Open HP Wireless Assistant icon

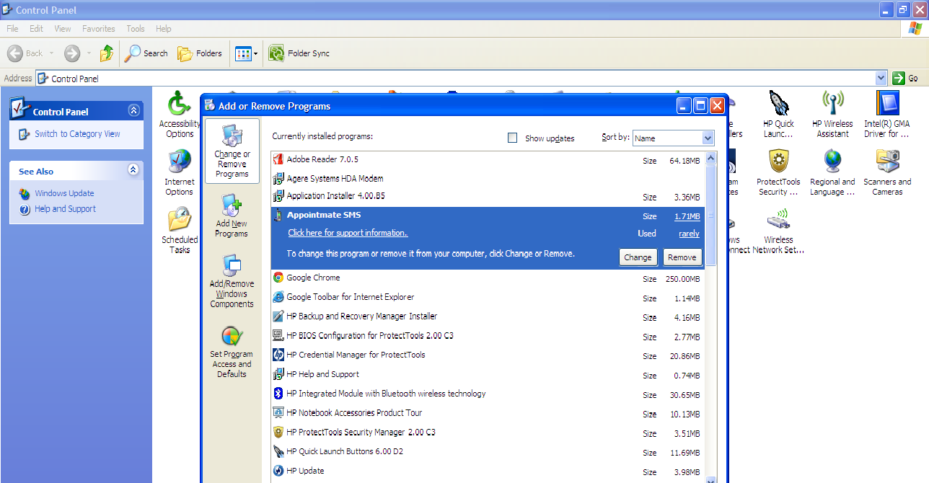click(x=832, y=115)
